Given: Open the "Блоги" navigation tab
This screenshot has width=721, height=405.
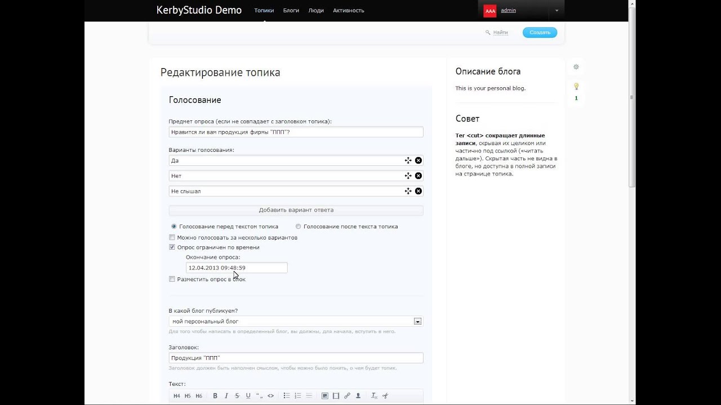Looking at the screenshot, I should click(x=291, y=11).
